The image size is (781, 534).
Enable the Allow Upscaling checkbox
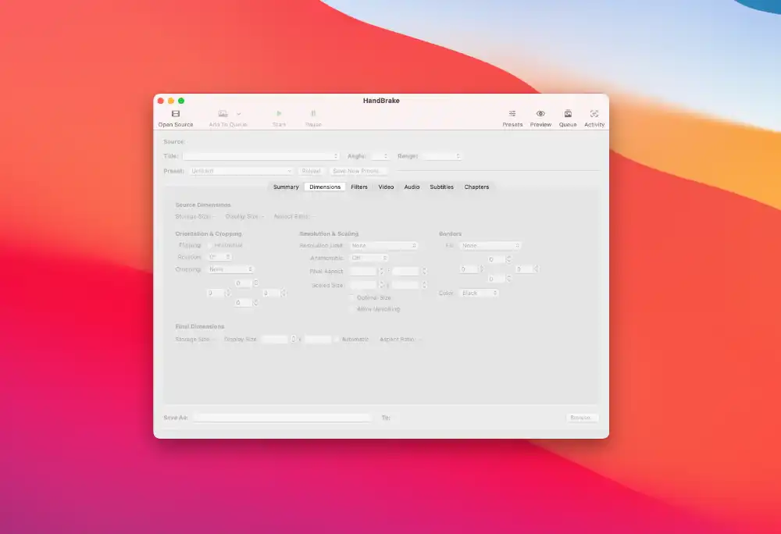point(351,309)
